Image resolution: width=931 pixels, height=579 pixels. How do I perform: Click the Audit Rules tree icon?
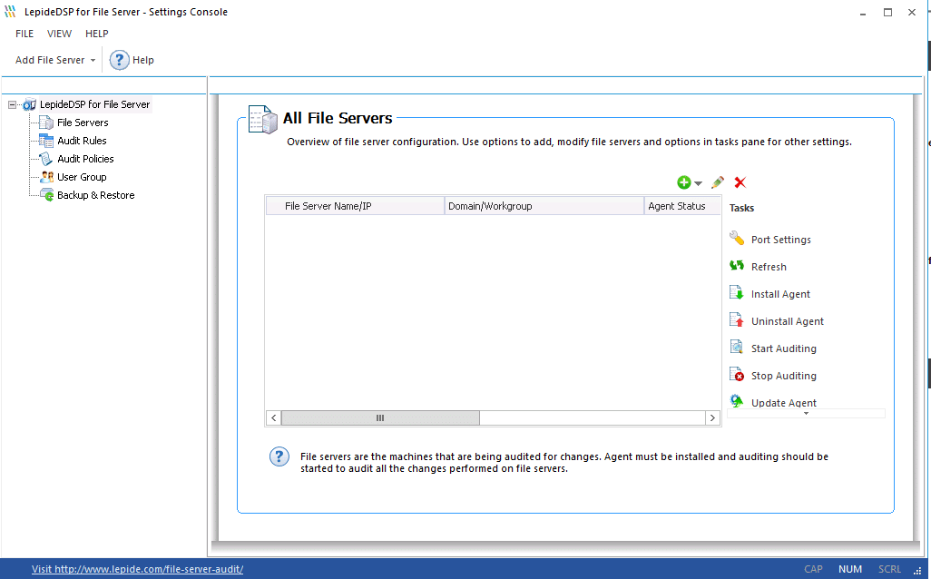[46, 141]
